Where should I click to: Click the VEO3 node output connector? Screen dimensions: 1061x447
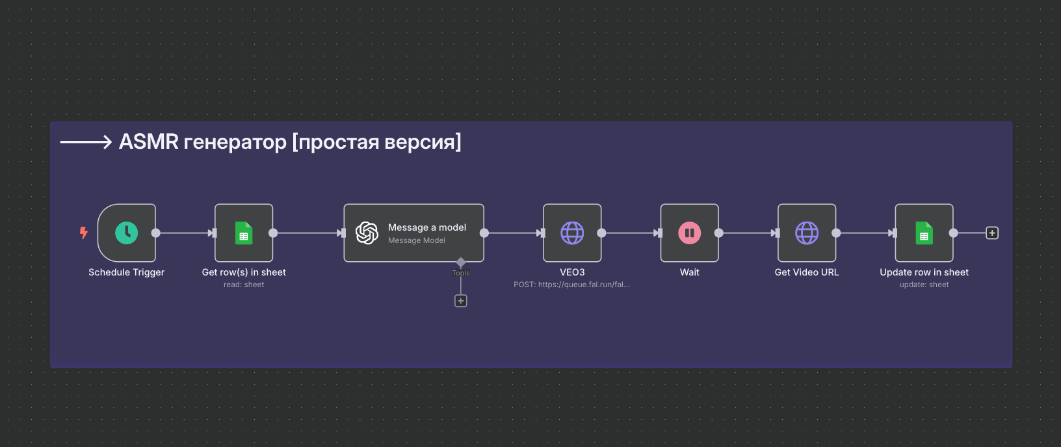[x=602, y=233]
